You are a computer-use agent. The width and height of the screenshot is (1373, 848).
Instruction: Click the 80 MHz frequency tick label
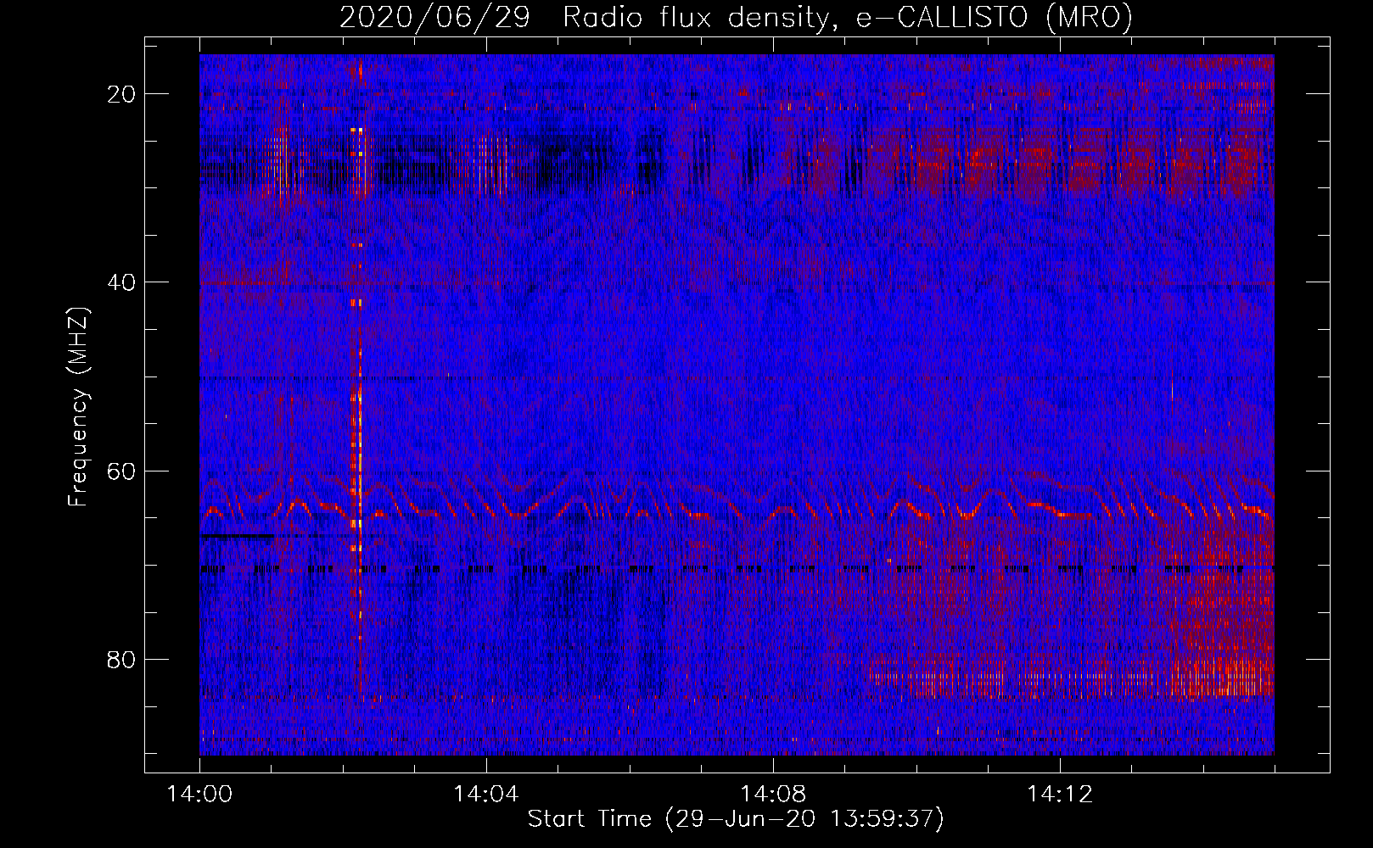pos(121,659)
